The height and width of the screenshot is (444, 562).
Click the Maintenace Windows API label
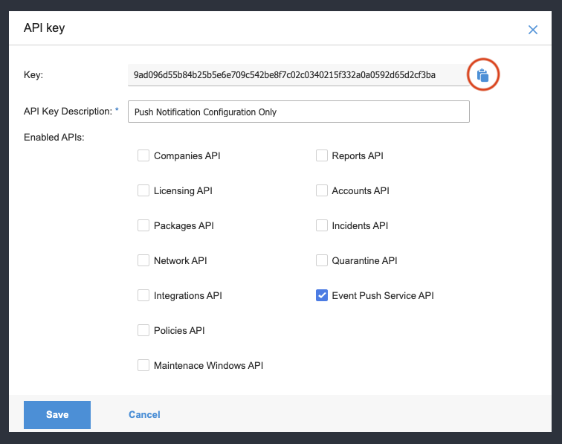point(208,366)
